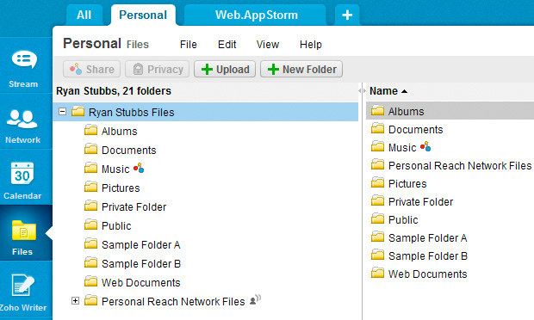The width and height of the screenshot is (534, 320).
Task: Switch to the Web.AppStorm tab
Action: click(256, 15)
